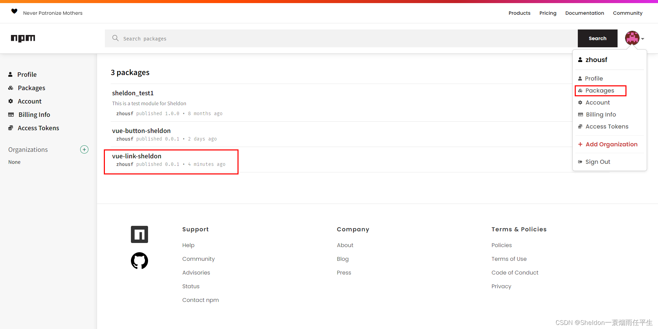658x329 pixels.
Task: Open sidebar Account link
Action: [29, 101]
